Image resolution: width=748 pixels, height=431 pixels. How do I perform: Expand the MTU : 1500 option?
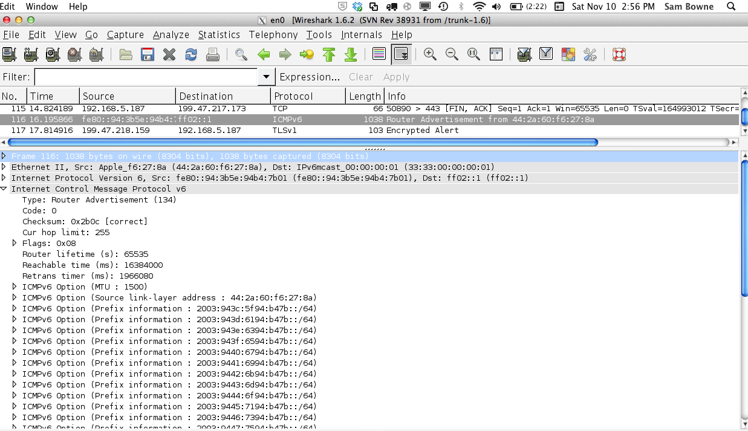click(15, 287)
